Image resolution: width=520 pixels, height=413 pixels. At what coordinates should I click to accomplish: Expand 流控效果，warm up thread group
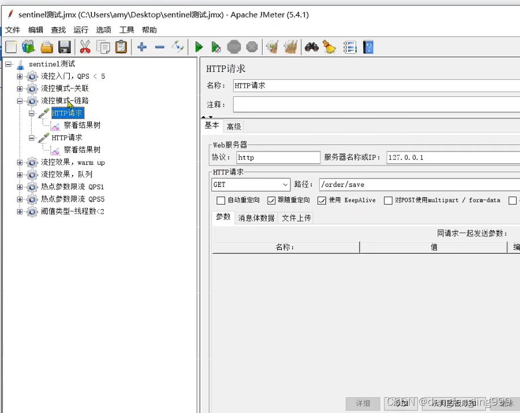click(20, 163)
